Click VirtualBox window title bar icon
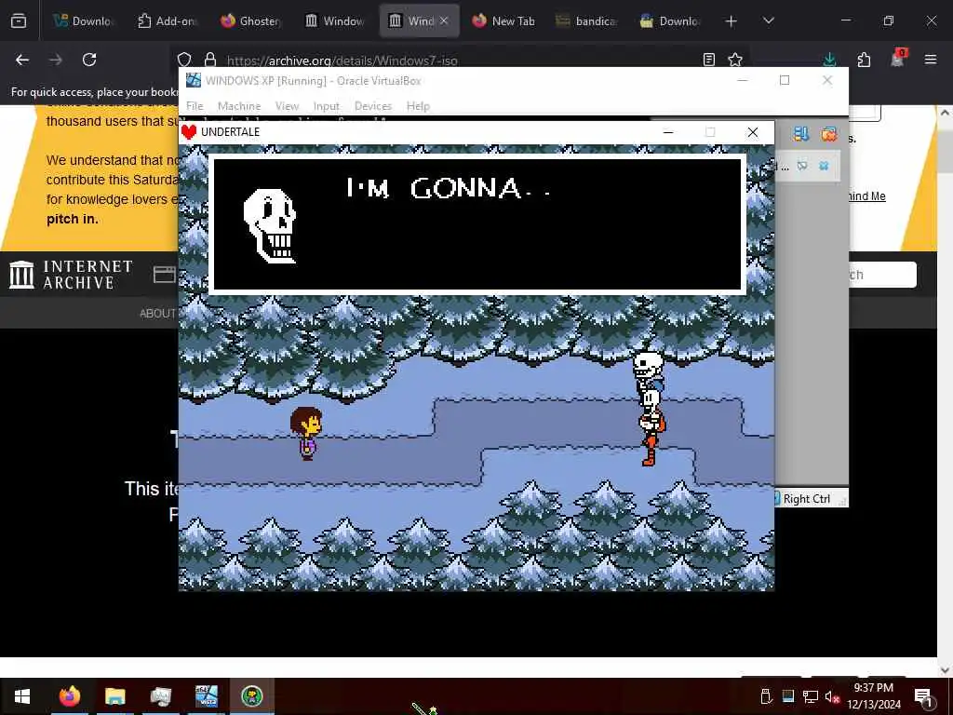This screenshot has height=715, width=953. point(194,80)
